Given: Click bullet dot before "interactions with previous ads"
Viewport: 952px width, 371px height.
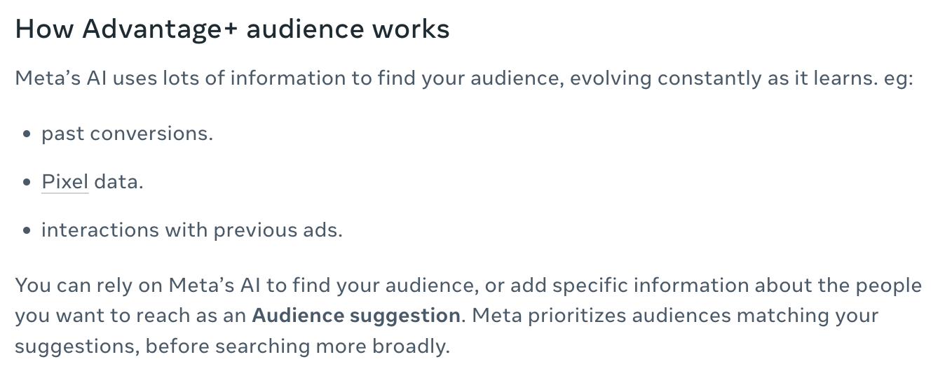Looking at the screenshot, I should coord(27,231).
